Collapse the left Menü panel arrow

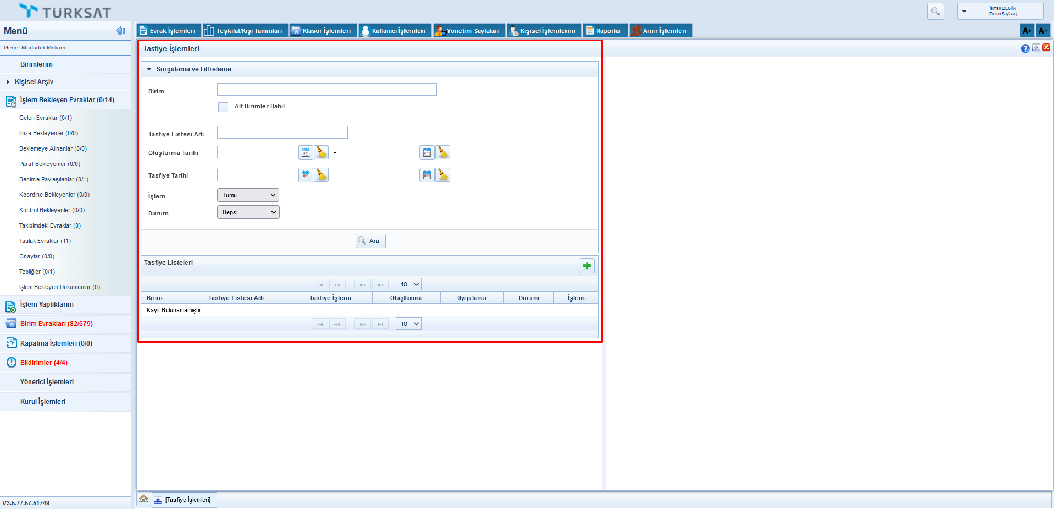coord(120,31)
